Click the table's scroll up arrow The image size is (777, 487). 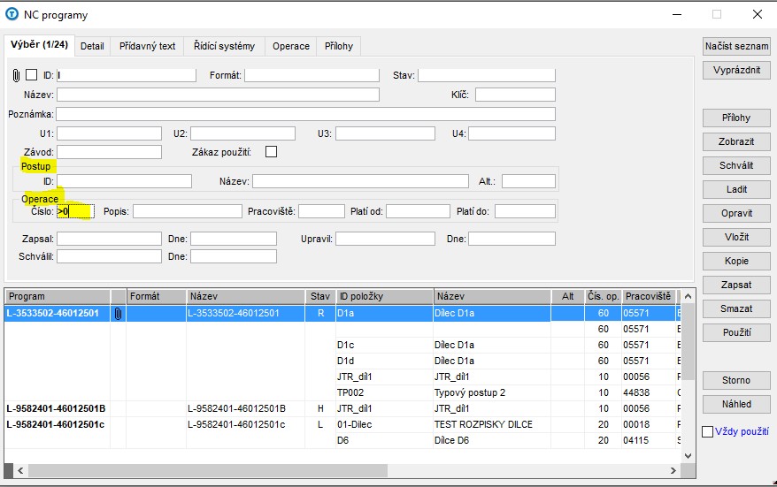[x=688, y=296]
